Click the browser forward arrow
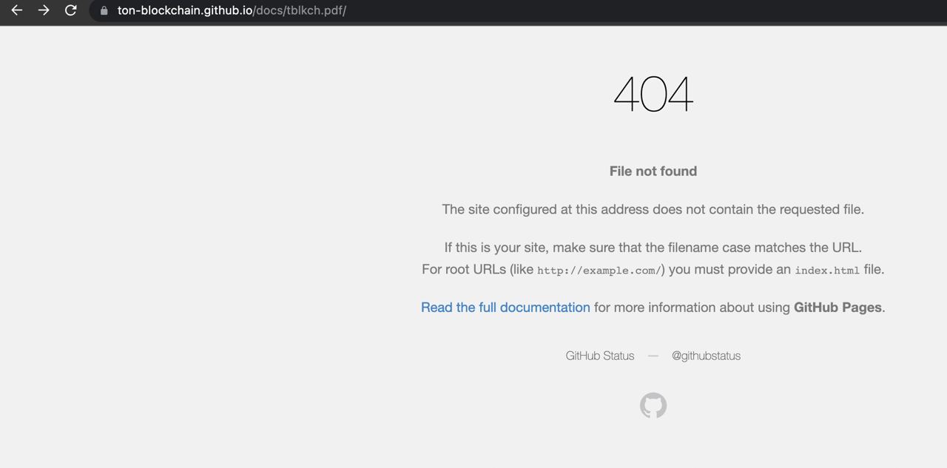Viewport: 947px width, 468px height. click(44, 10)
